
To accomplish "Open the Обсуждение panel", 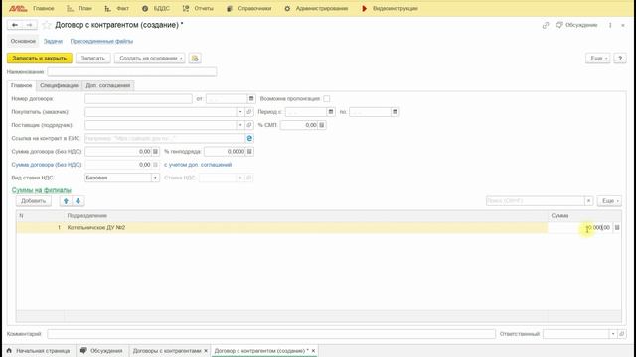I will tap(576, 25).
